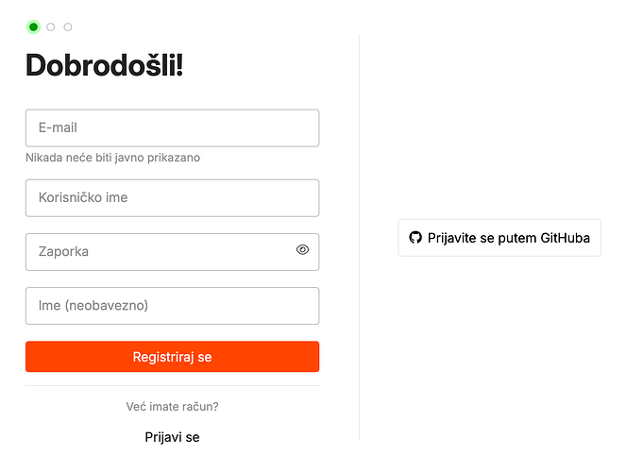
Task: Focus the E-mail input field
Action: pos(172,127)
